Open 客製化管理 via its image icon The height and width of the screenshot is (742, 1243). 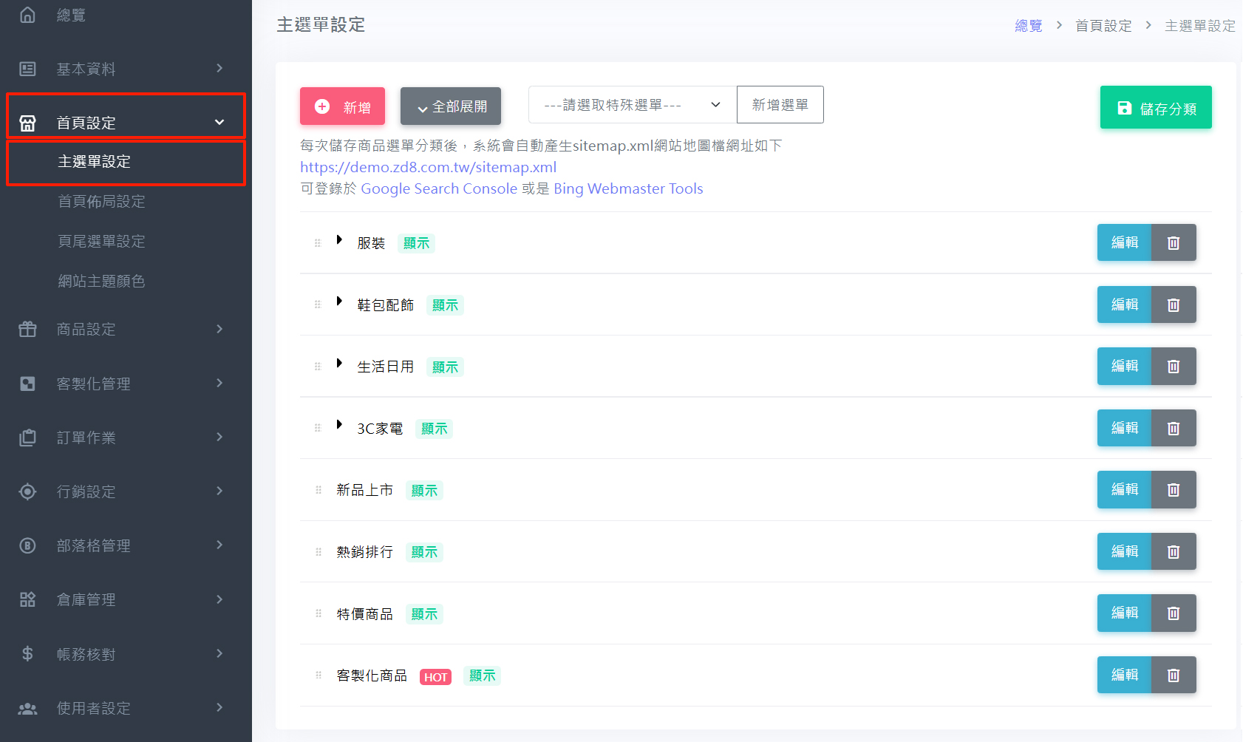click(x=27, y=384)
